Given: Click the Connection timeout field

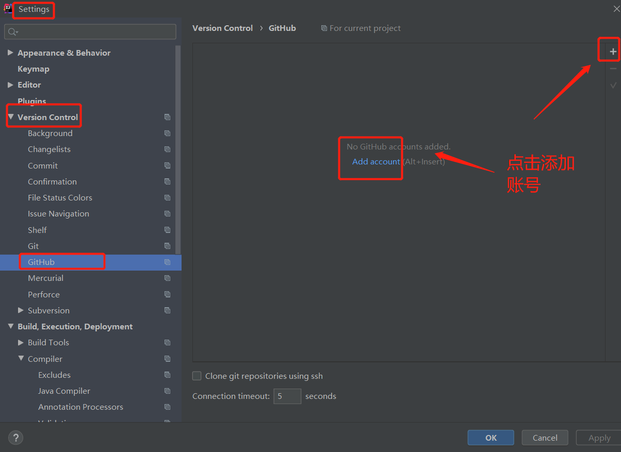Looking at the screenshot, I should [x=287, y=396].
